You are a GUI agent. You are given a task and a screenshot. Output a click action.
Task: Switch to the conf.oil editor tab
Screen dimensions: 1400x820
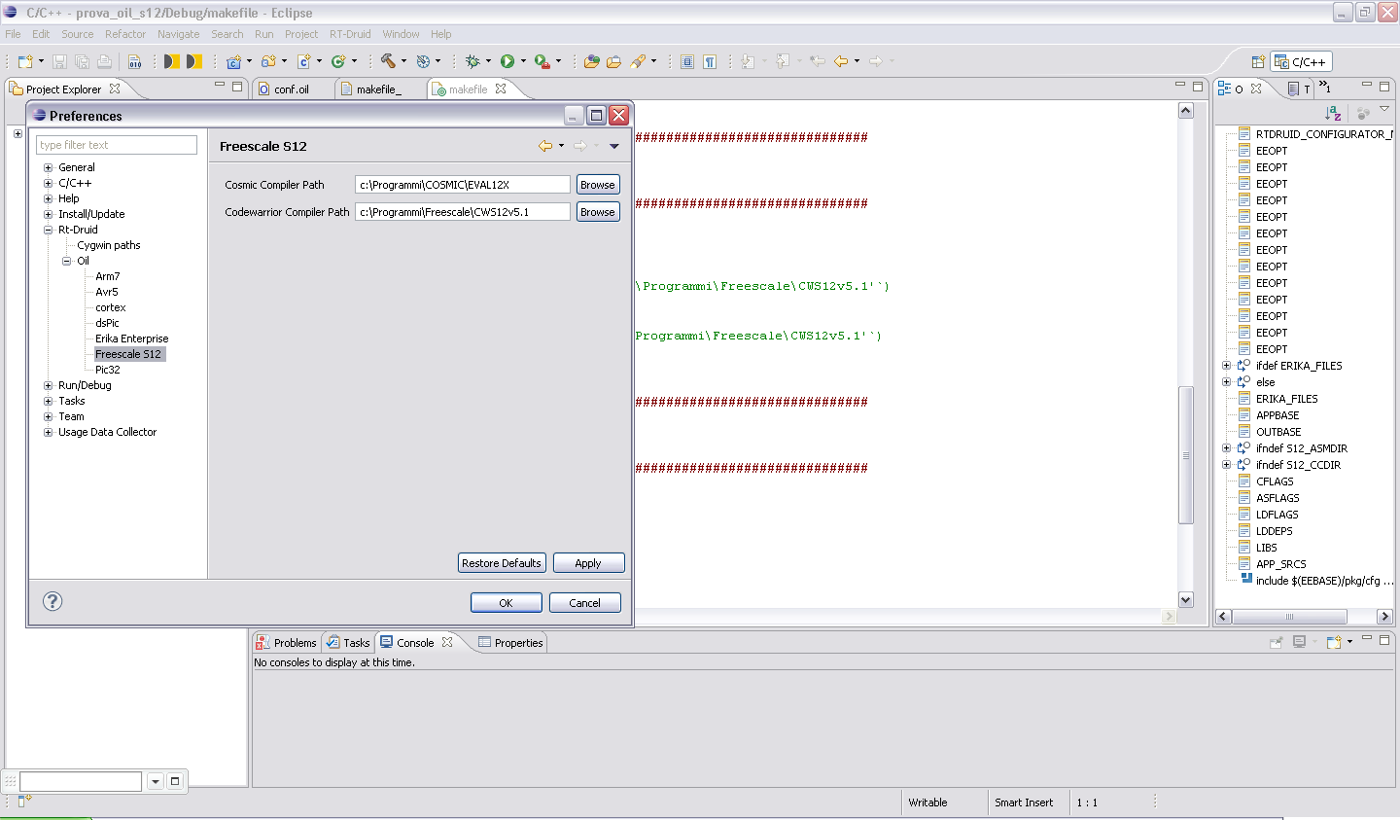292,89
